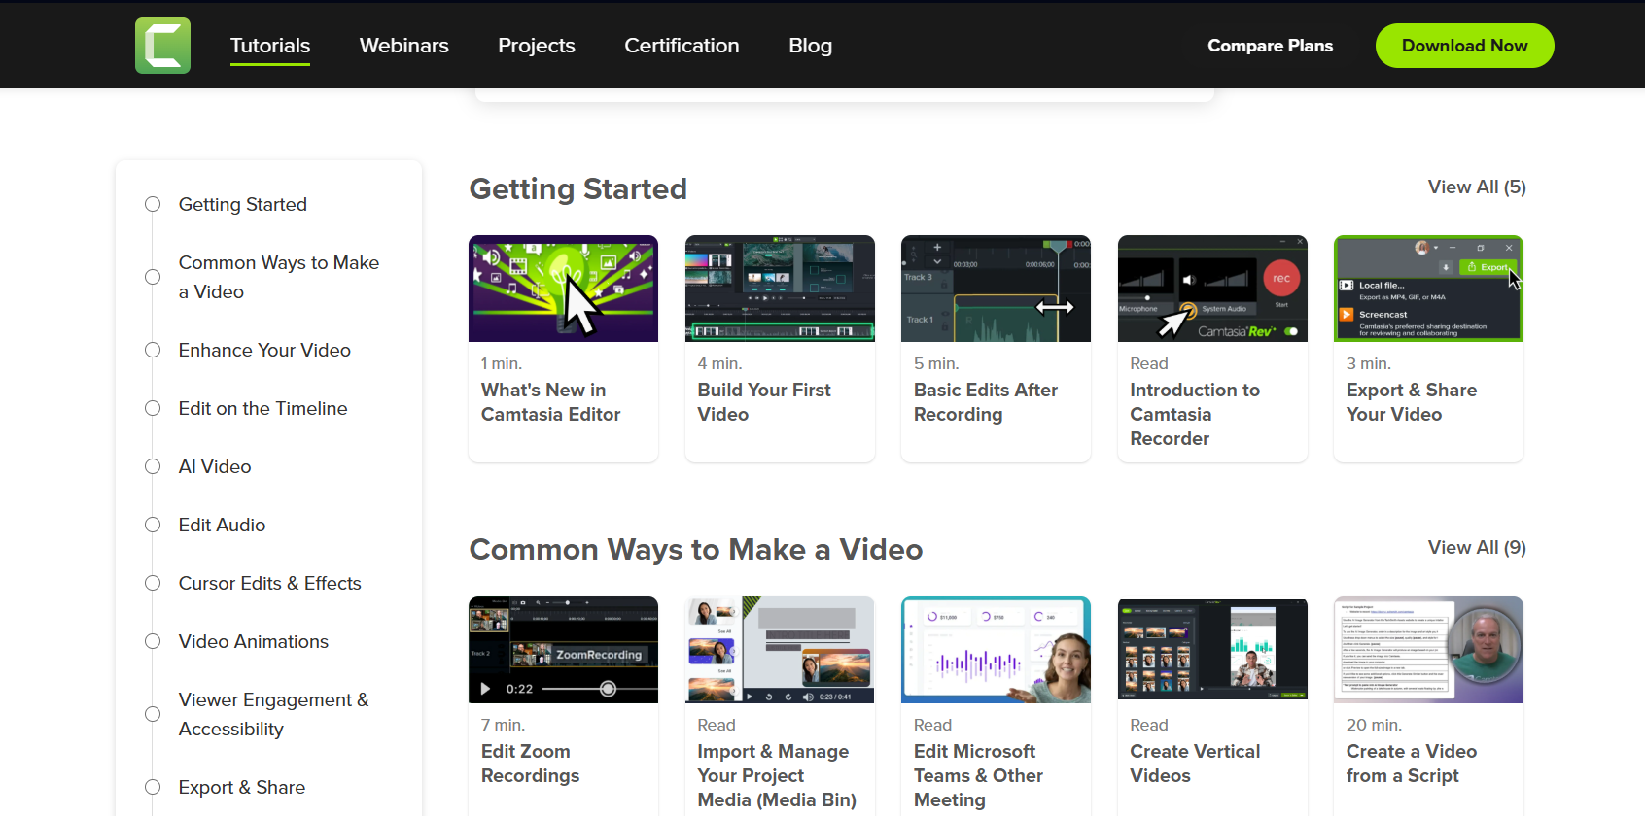The image size is (1645, 816).
Task: Click the green Camtasia logo
Action: (x=162, y=46)
